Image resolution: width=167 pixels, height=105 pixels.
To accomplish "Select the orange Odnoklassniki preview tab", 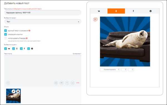I will tap(116, 11).
